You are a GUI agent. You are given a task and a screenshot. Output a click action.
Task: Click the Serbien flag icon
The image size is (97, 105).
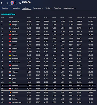pos(10,45)
